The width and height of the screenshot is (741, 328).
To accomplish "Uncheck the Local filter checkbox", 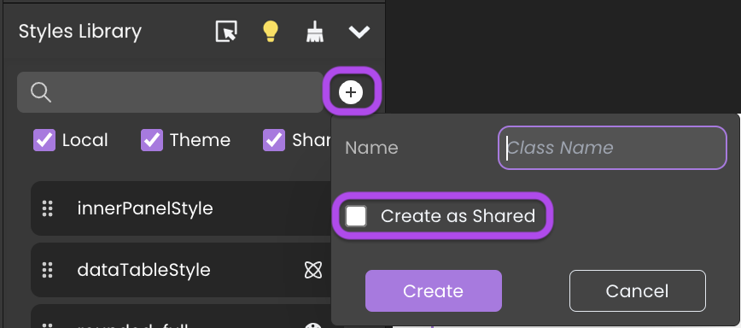I will 44,140.
